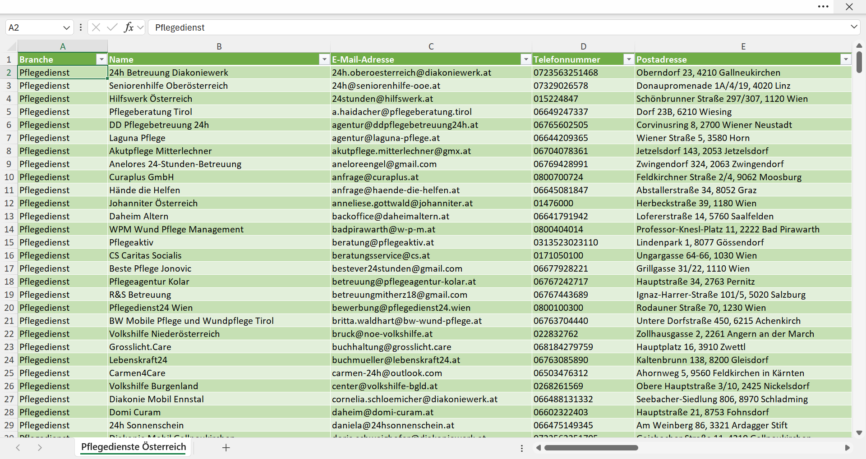
Task: Select cell 'Volkshilfe Niederösterreich'
Action: point(219,334)
